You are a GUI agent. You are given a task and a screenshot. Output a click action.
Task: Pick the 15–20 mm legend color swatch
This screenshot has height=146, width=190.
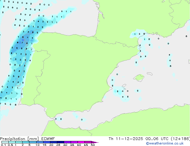tap(47, 142)
